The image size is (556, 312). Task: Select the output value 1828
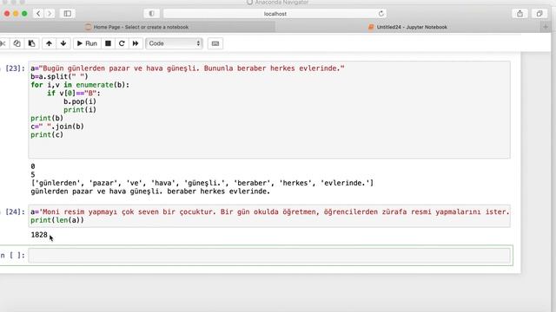click(39, 235)
